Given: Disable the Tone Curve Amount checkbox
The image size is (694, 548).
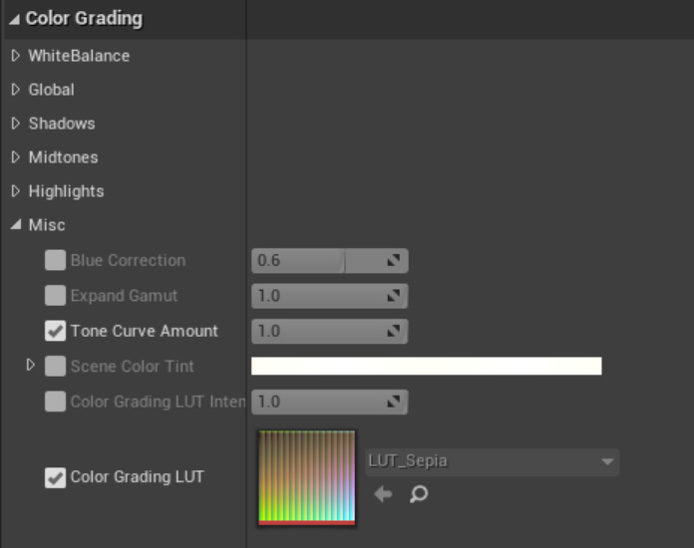Looking at the screenshot, I should coord(55,331).
